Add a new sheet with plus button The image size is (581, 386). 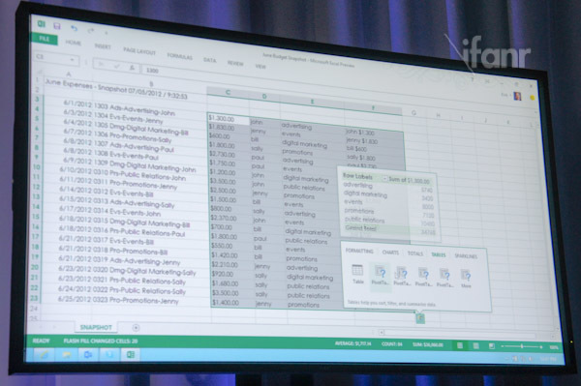(136, 328)
